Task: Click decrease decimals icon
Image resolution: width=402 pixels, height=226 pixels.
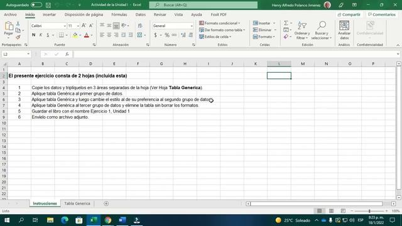Action: 190,35
